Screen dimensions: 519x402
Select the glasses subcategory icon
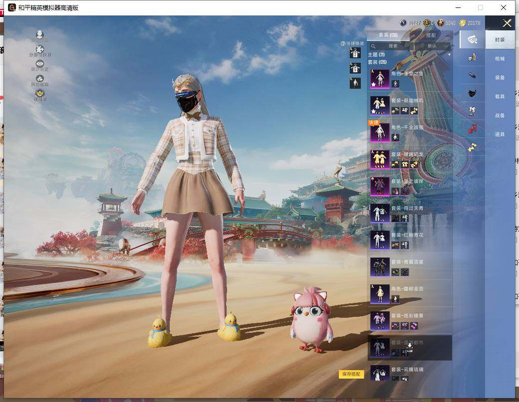point(472,75)
